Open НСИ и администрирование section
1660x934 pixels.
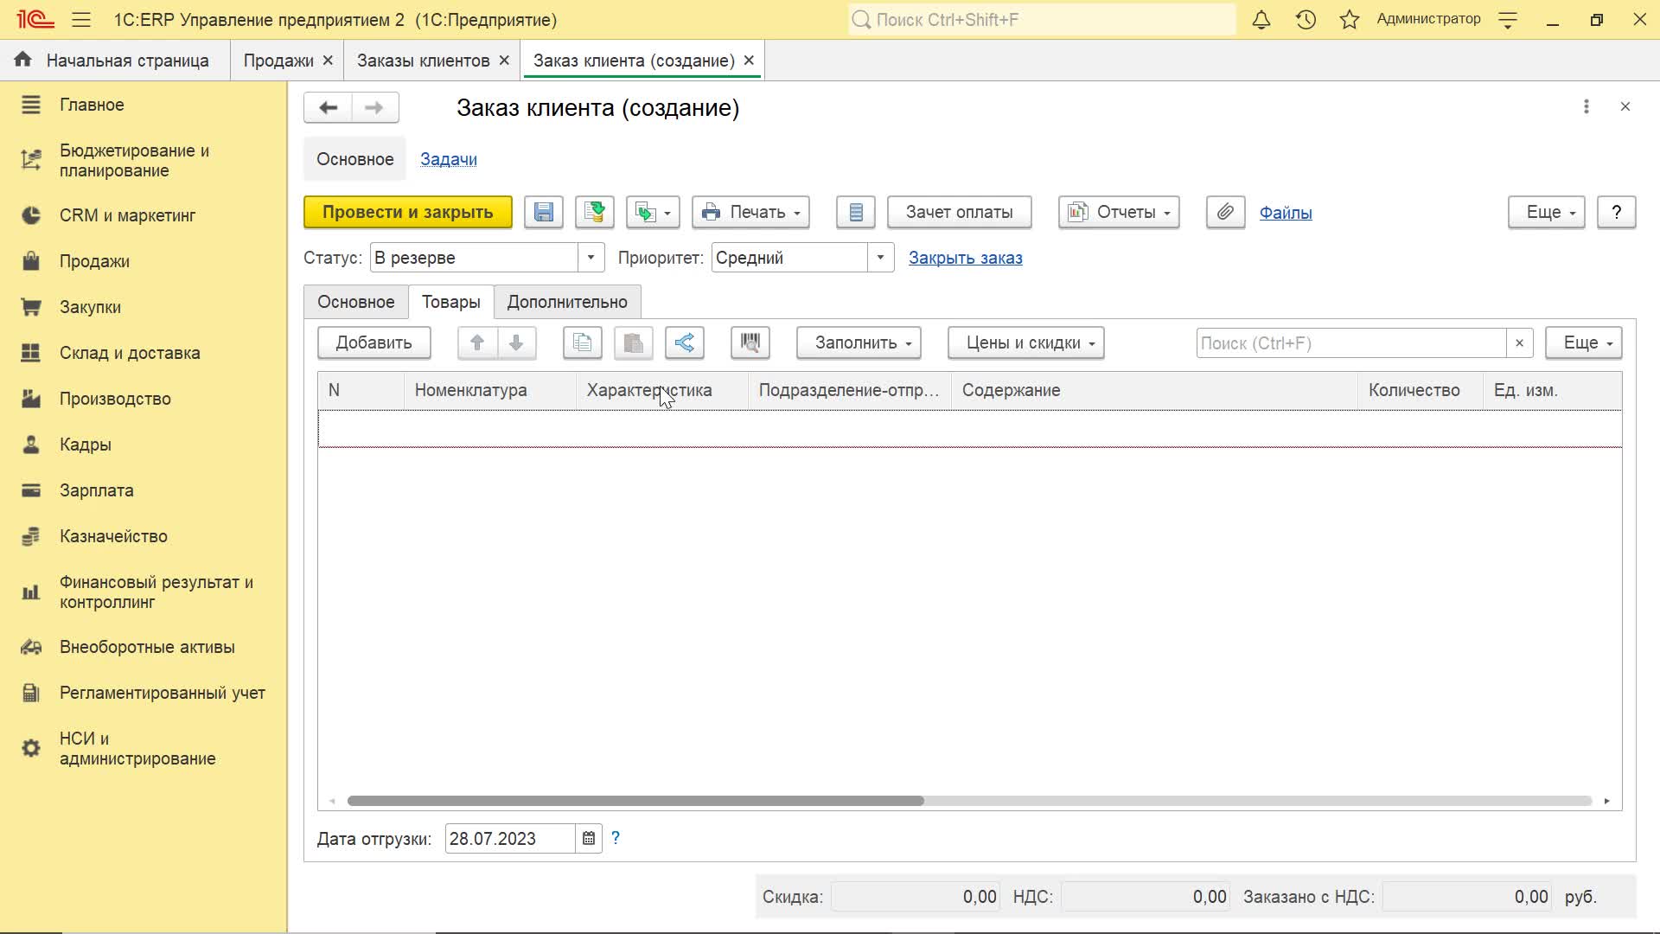137,748
